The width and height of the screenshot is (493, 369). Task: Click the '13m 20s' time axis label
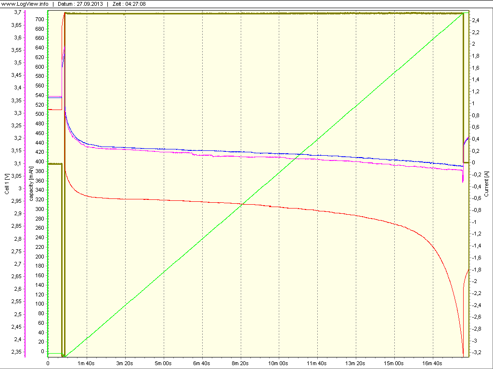[x=356, y=363]
